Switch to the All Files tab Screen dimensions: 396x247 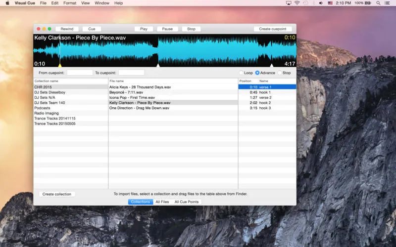pyautogui.click(x=162, y=202)
